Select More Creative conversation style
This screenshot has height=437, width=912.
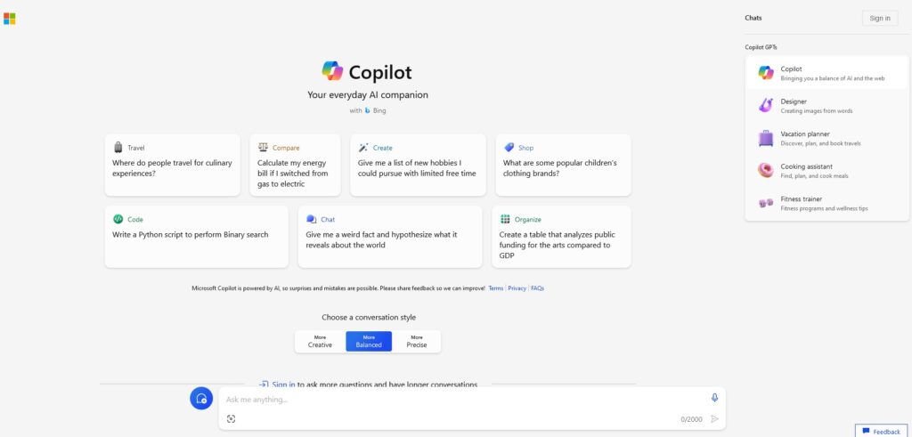click(320, 342)
